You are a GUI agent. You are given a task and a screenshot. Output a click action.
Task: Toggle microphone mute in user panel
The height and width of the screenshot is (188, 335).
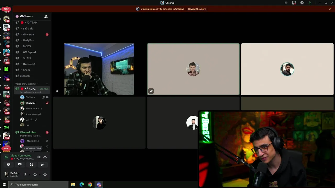pos(25,175)
